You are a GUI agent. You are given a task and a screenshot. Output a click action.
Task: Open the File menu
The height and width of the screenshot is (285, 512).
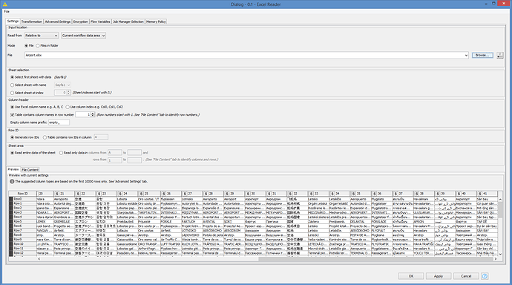(x=7, y=11)
